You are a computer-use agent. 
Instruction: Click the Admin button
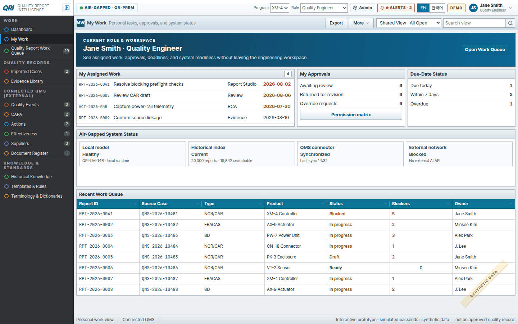[x=363, y=8]
